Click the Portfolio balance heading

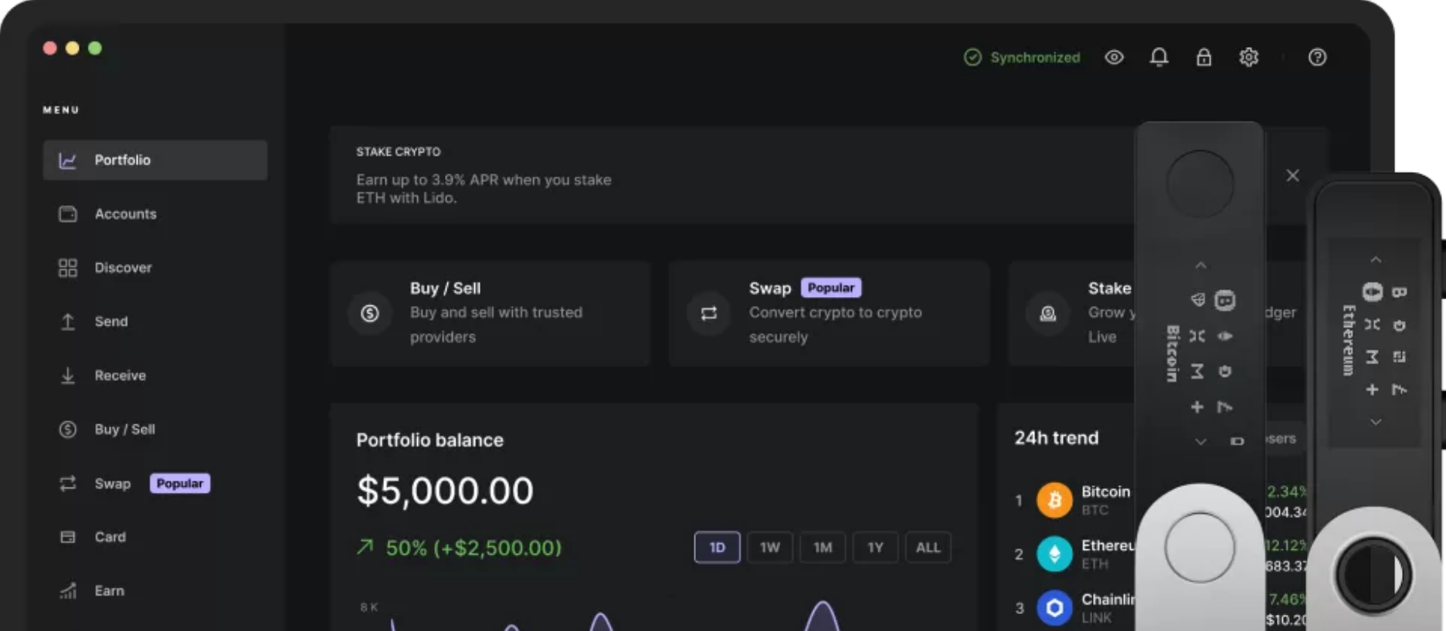click(x=429, y=440)
